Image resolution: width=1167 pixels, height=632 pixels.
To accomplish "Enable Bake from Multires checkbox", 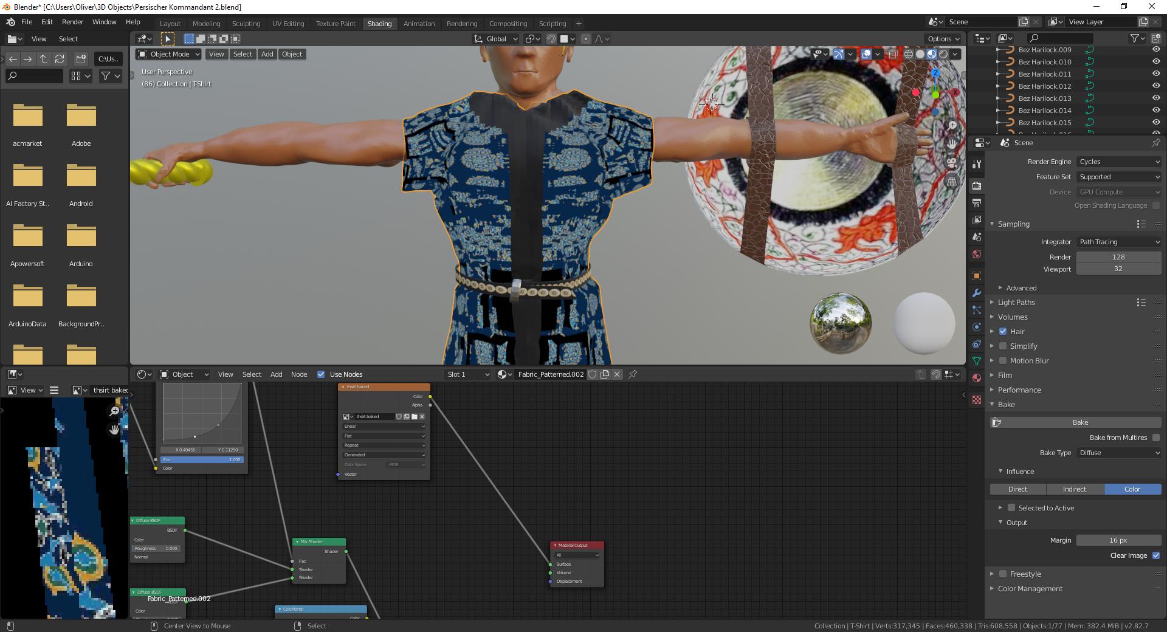I will [x=1156, y=438].
